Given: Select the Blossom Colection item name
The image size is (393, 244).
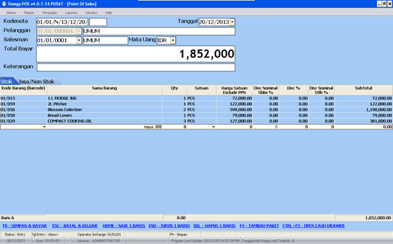Looking at the screenshot, I should pos(65,110).
